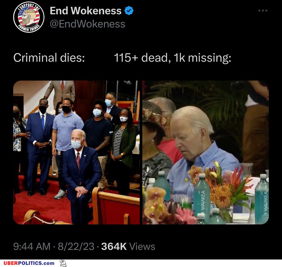
Task: Open the left photo of the church group
Action: point(76,152)
